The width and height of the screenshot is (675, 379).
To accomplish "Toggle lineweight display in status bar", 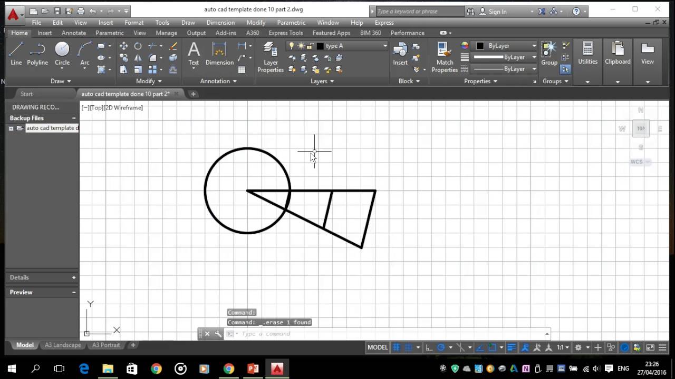I will coord(511,347).
